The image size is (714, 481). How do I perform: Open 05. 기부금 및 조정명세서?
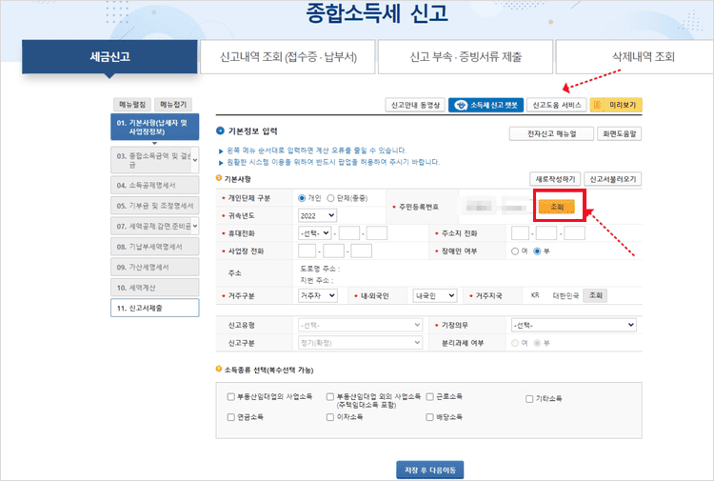pyautogui.click(x=155, y=206)
